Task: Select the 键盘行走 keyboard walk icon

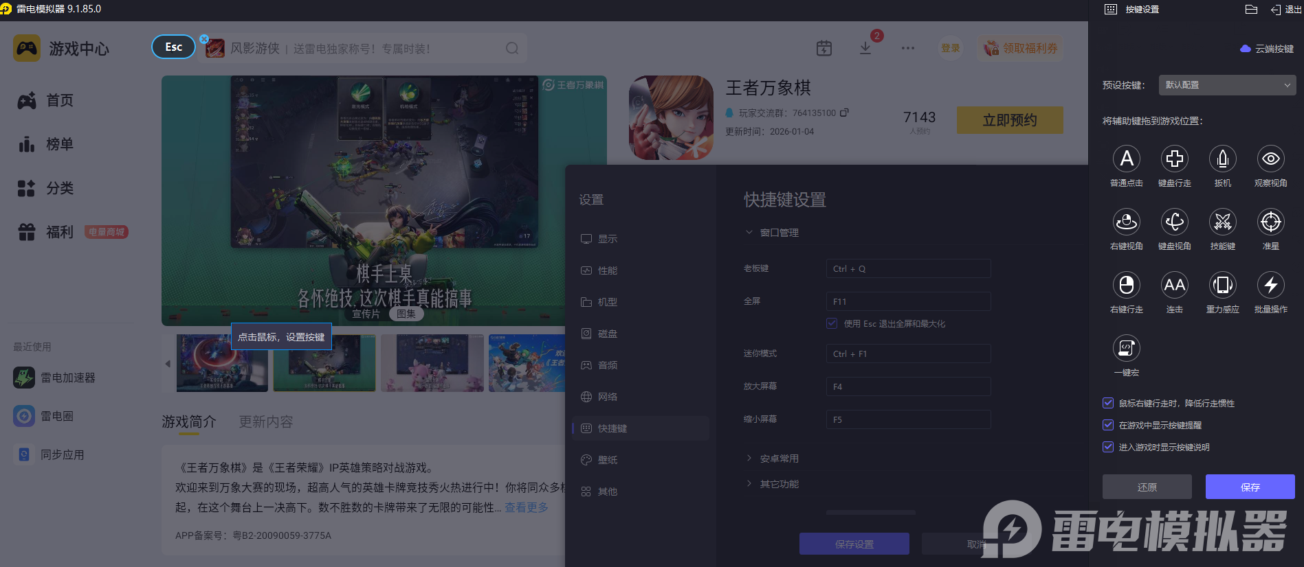Action: tap(1174, 159)
